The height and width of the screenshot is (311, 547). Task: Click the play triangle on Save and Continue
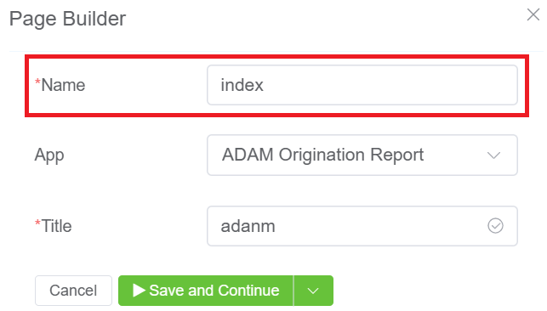139,290
